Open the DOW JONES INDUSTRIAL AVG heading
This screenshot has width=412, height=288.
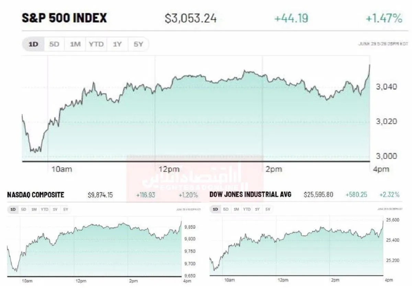click(x=250, y=194)
